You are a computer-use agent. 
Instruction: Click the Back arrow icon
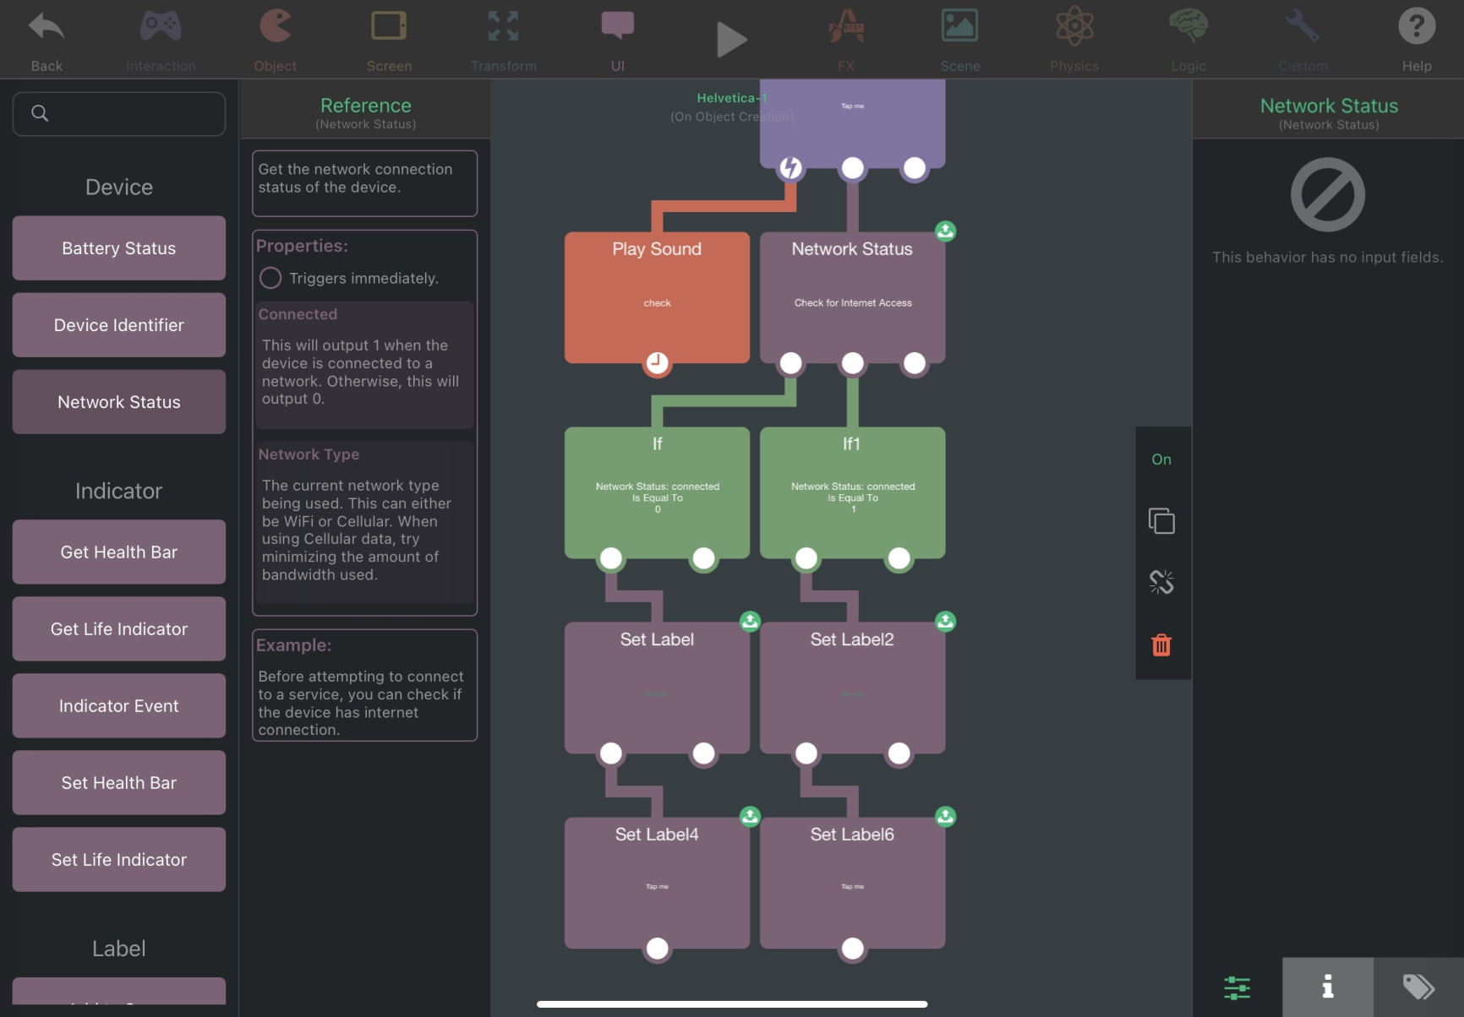pos(46,28)
